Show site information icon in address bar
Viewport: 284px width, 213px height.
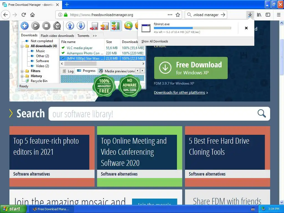tap(60, 15)
